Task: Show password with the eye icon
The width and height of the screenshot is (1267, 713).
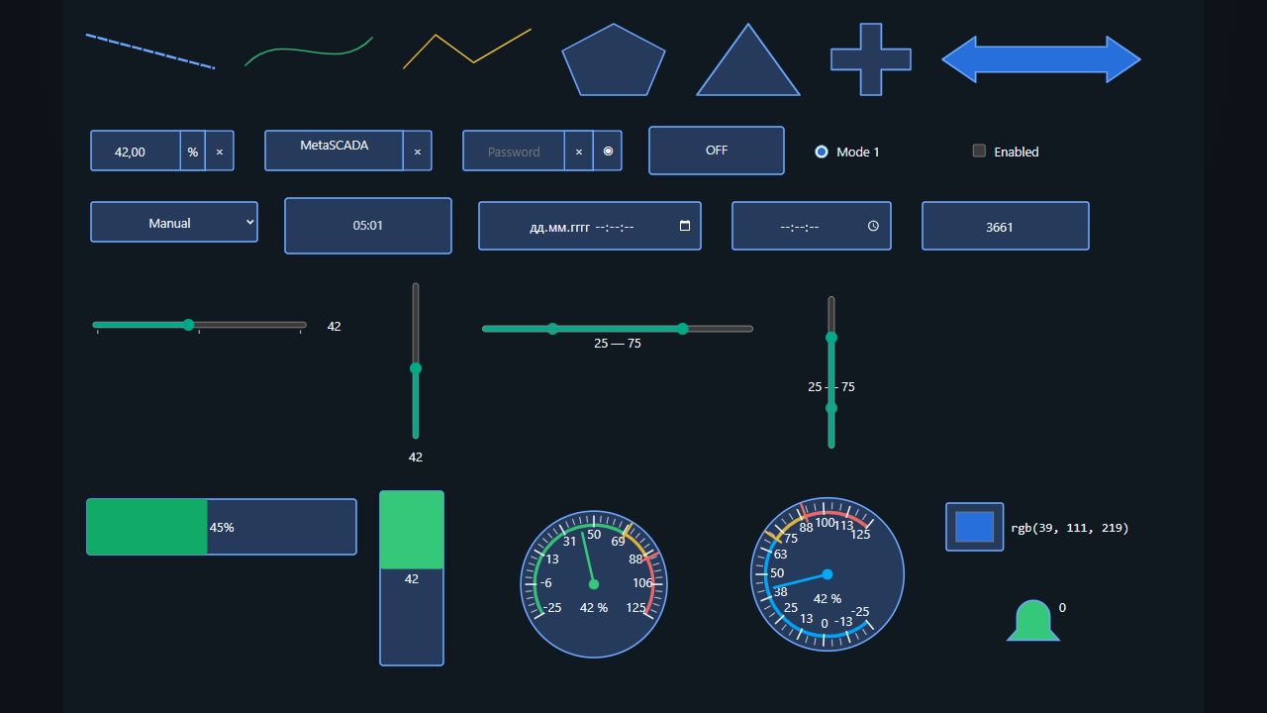Action: [x=608, y=152]
